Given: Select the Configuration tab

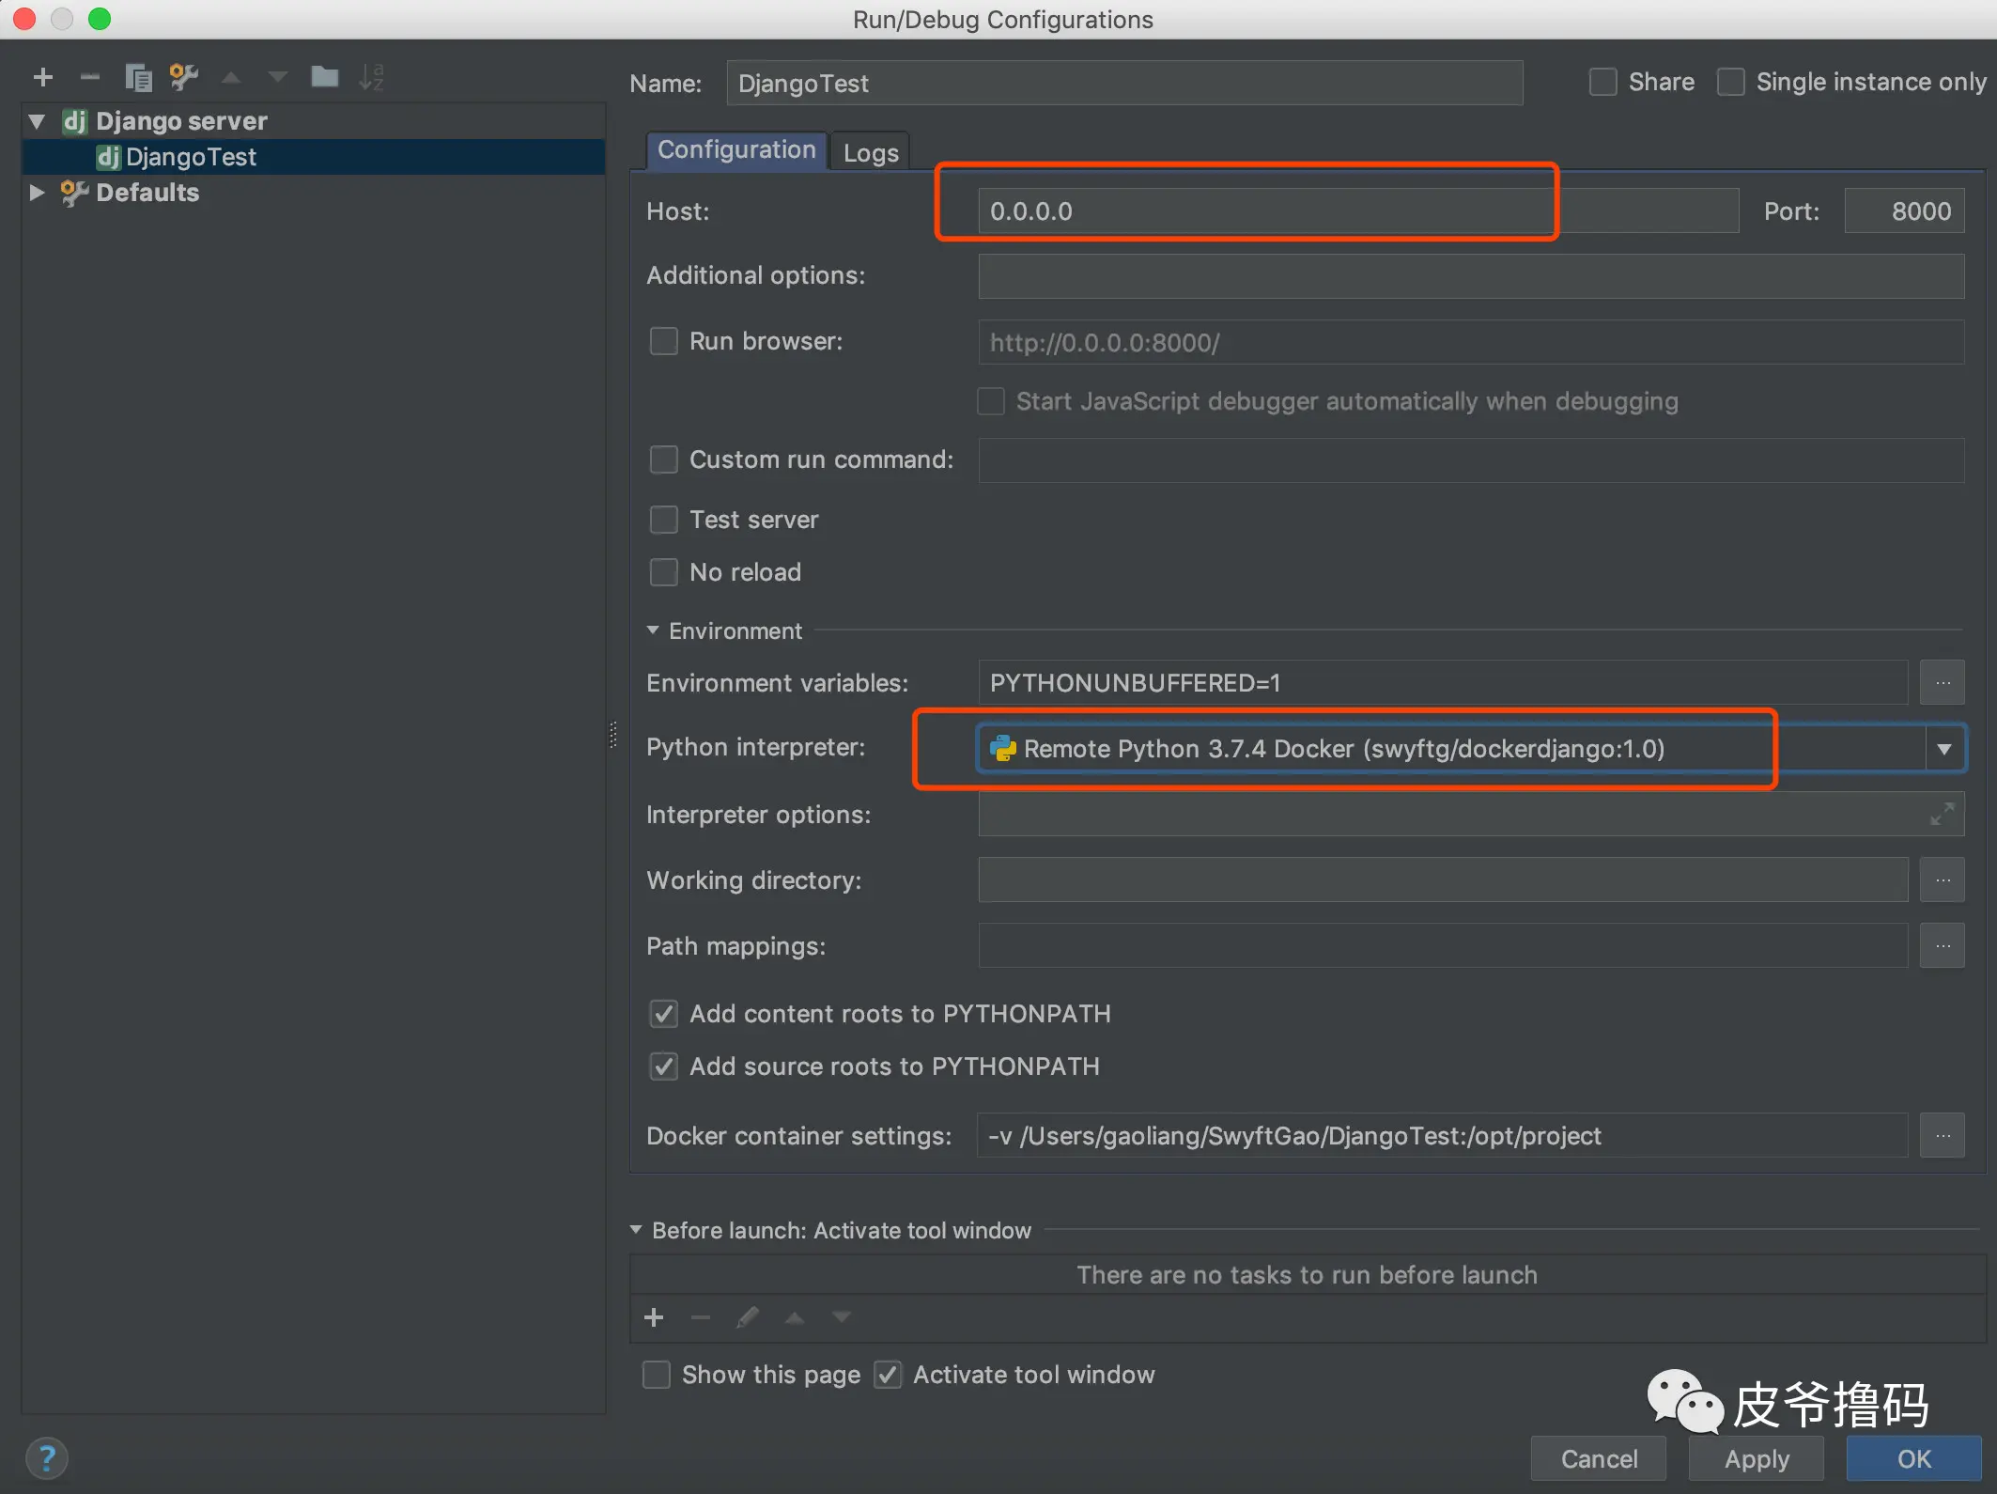Looking at the screenshot, I should tap(735, 150).
